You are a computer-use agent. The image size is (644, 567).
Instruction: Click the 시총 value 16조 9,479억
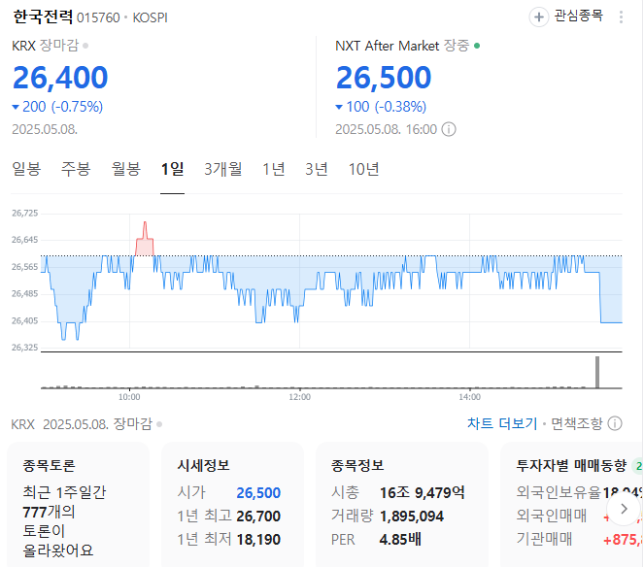tap(423, 492)
